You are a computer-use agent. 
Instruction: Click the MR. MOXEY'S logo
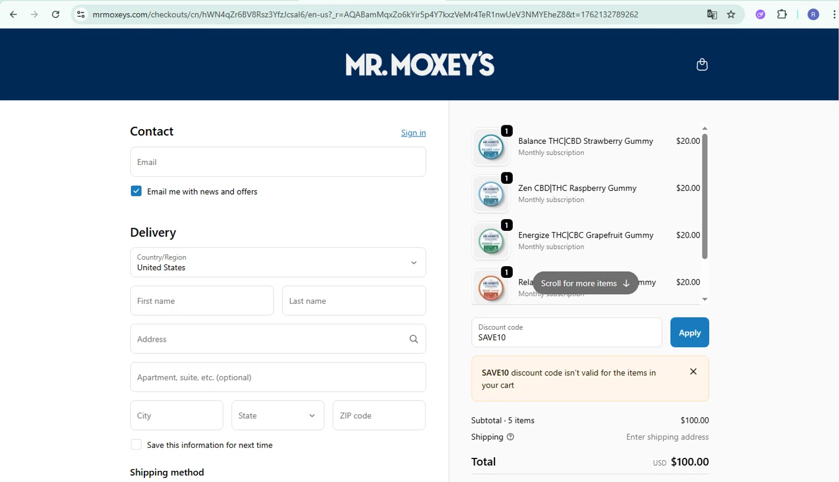tap(420, 64)
